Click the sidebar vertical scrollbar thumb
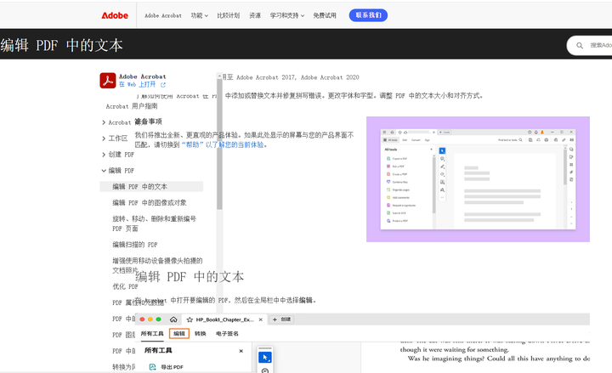This screenshot has height=373, width=612. 220,144
